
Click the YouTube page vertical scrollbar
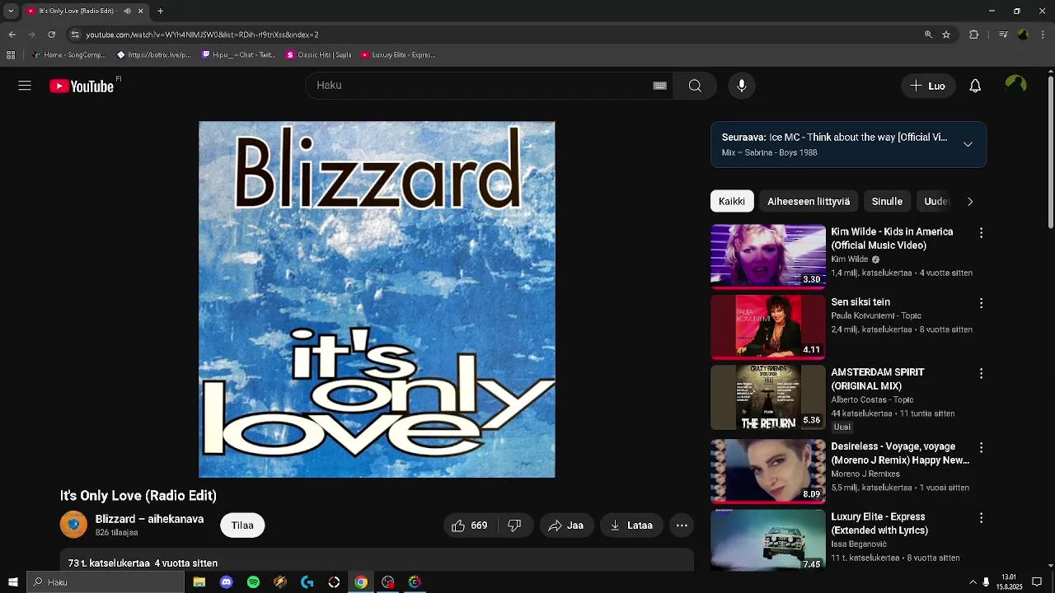pos(1051,152)
